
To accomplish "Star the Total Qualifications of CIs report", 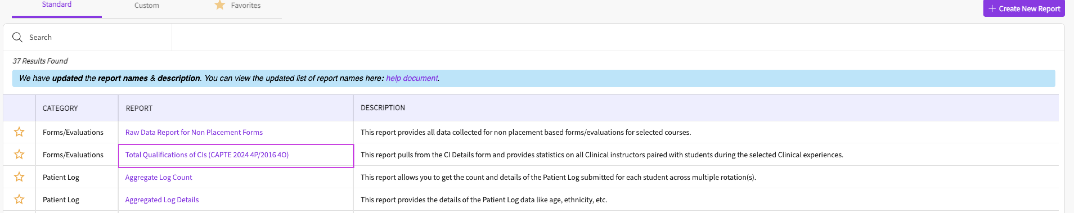I will pyautogui.click(x=19, y=155).
